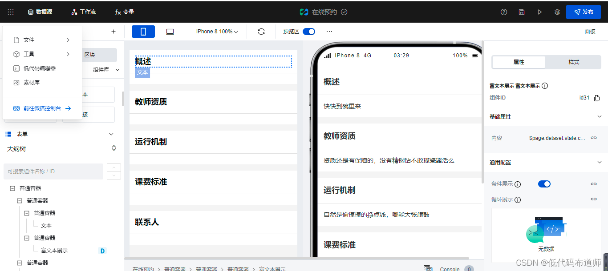This screenshot has height=271, width=608.
Task: Click the 发布 publish button
Action: [584, 12]
